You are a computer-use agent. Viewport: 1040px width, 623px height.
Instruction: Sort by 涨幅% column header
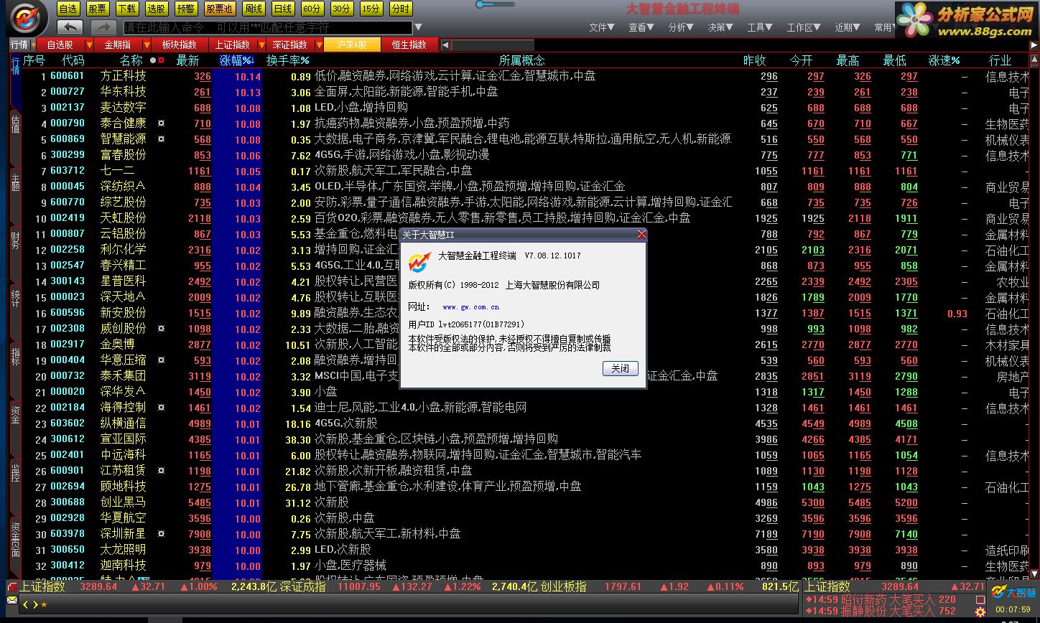click(x=236, y=60)
